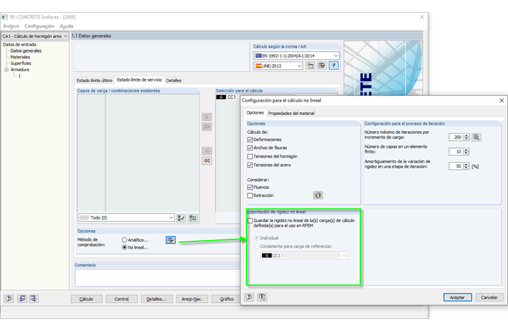Image resolution: width=508 pixels, height=331 pixels.
Task: Click Aceptar button
Action: coord(457,298)
